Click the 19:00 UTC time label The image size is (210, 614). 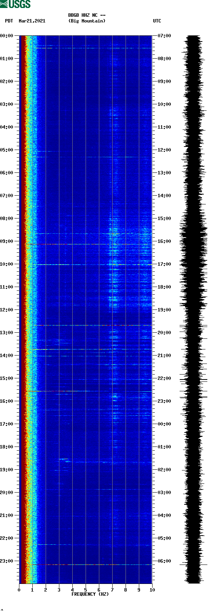coord(164,310)
